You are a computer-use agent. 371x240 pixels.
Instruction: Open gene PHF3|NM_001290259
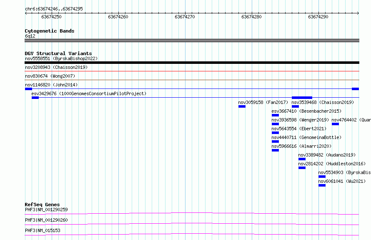pos(46,210)
